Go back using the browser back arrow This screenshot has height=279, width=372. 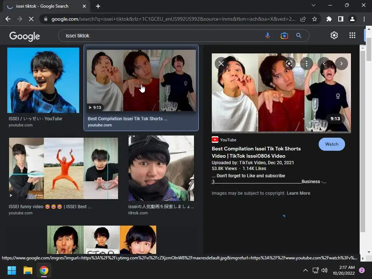[8, 19]
